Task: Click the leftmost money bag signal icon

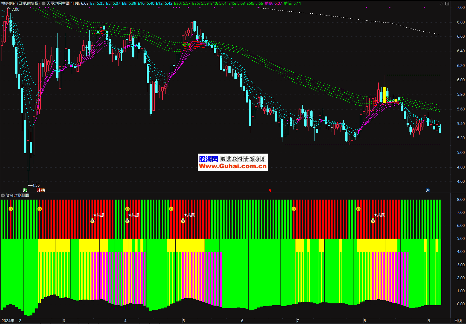Action: [x=92, y=221]
